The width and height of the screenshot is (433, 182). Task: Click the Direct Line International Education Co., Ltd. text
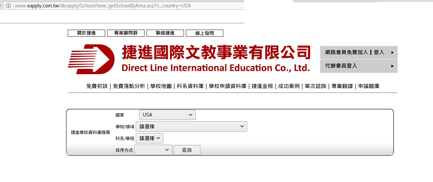(x=215, y=68)
